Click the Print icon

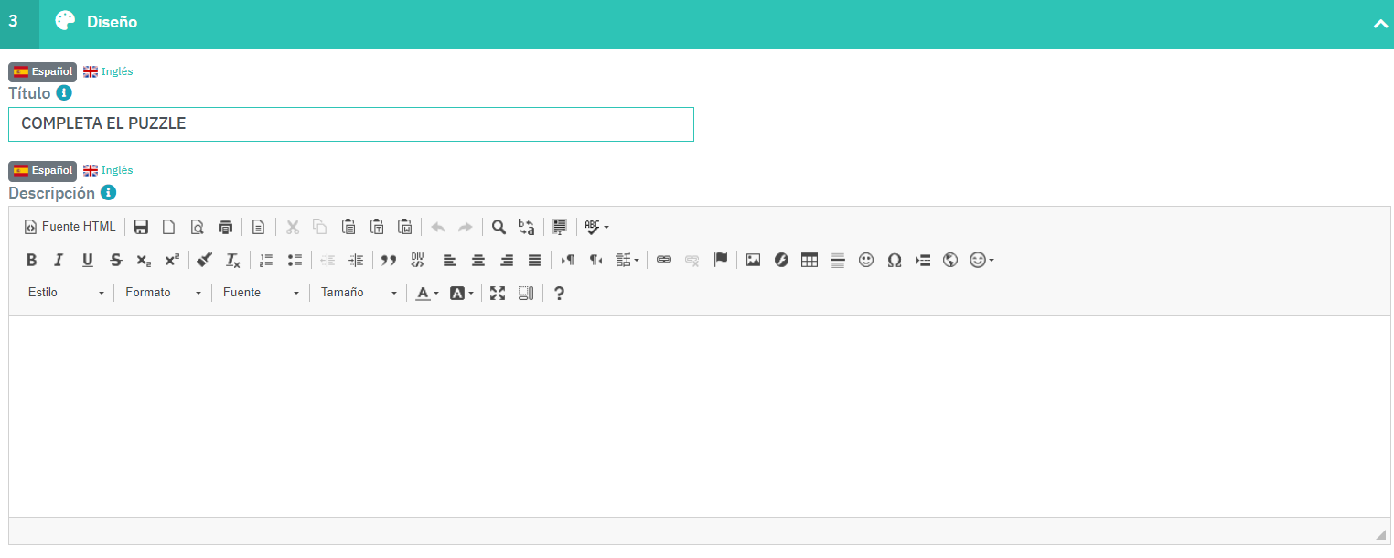(225, 227)
